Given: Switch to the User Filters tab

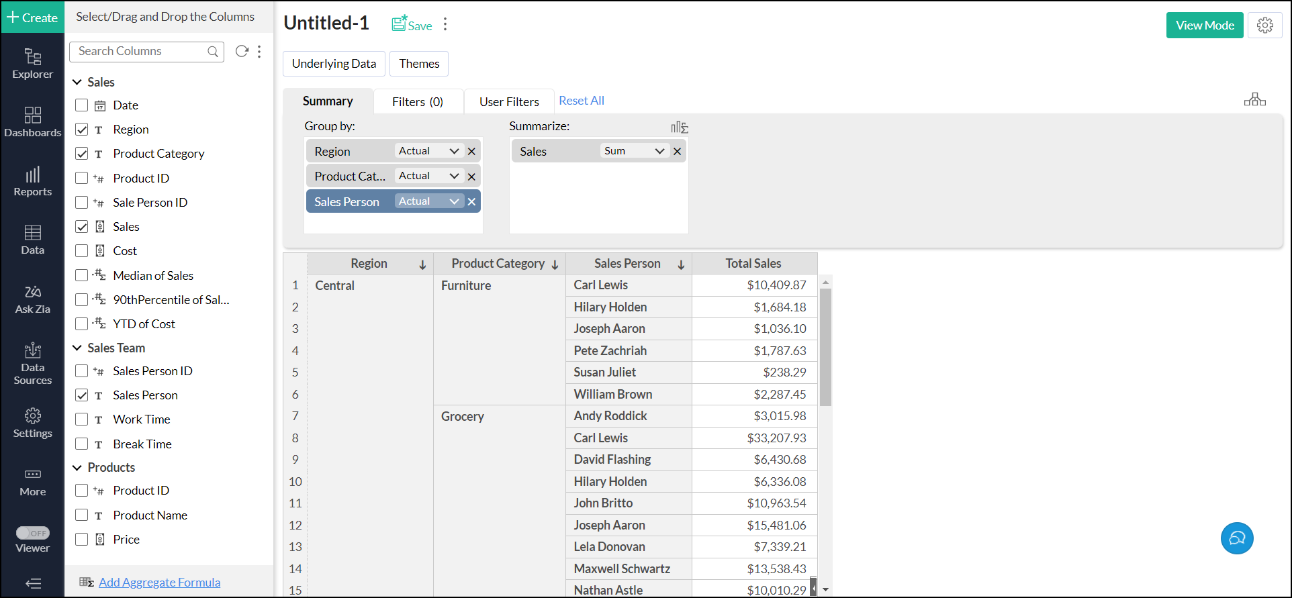Looking at the screenshot, I should (x=508, y=101).
